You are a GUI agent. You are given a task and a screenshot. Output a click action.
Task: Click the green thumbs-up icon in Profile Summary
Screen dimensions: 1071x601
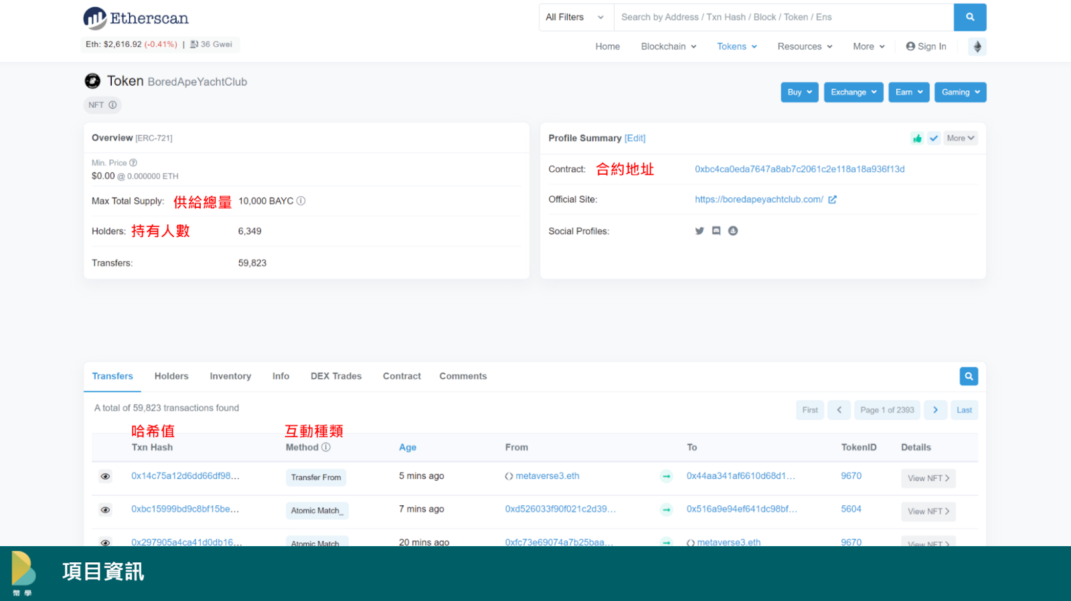pyautogui.click(x=917, y=138)
